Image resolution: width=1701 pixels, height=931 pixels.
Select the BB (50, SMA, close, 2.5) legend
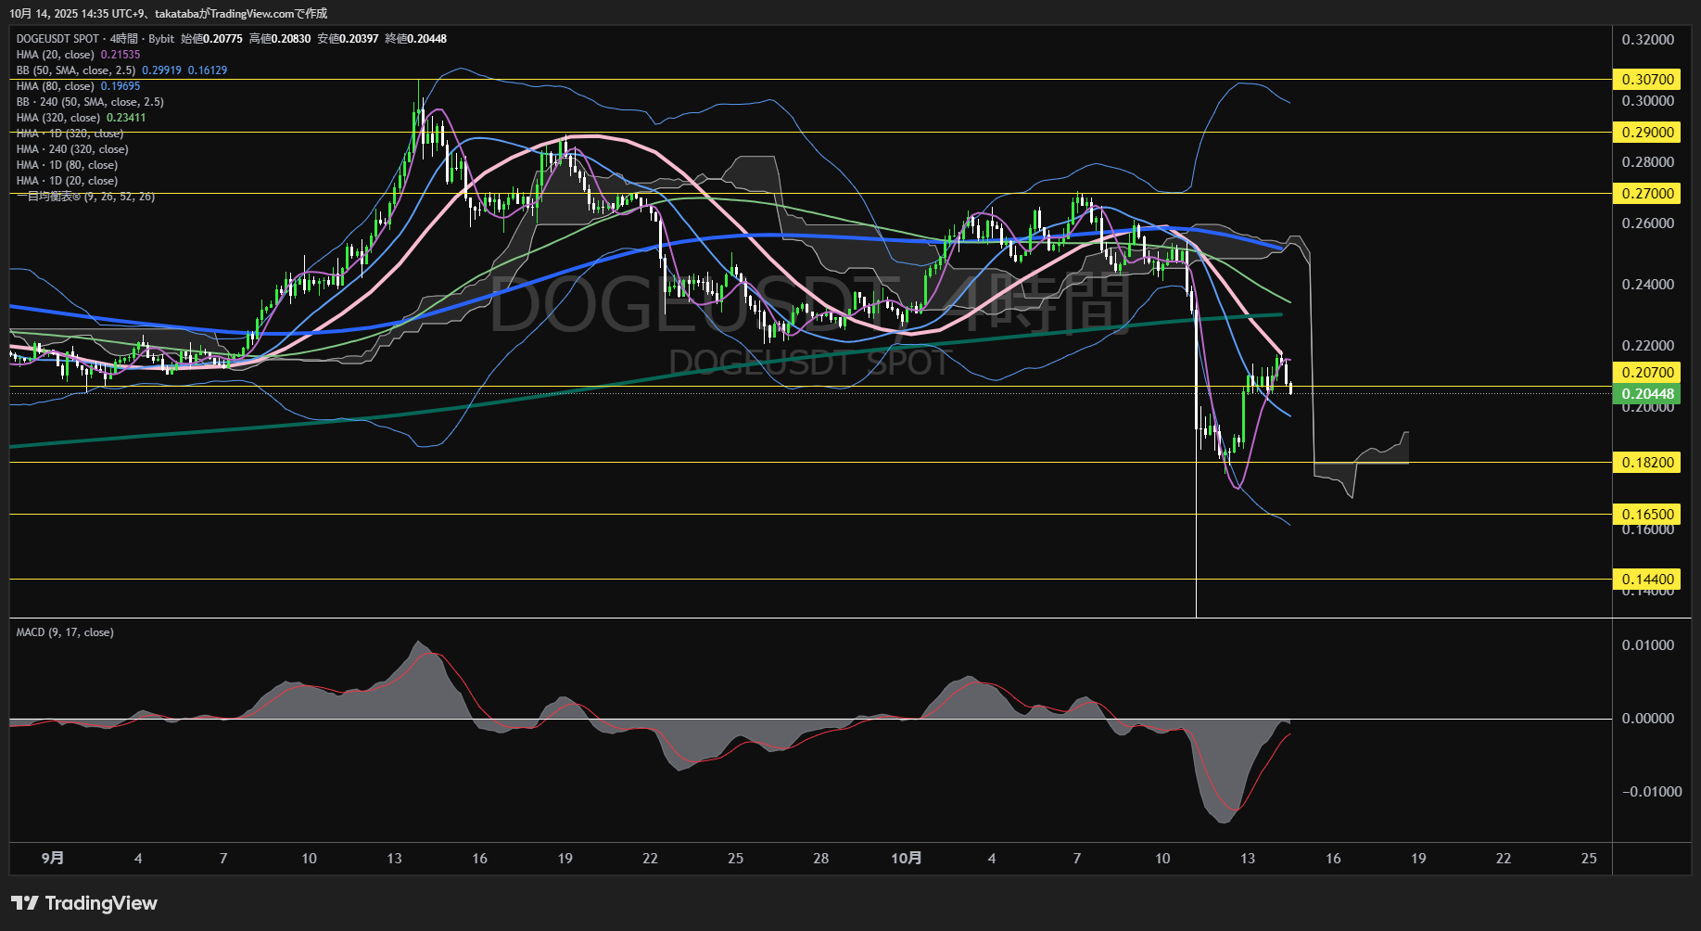point(76,70)
